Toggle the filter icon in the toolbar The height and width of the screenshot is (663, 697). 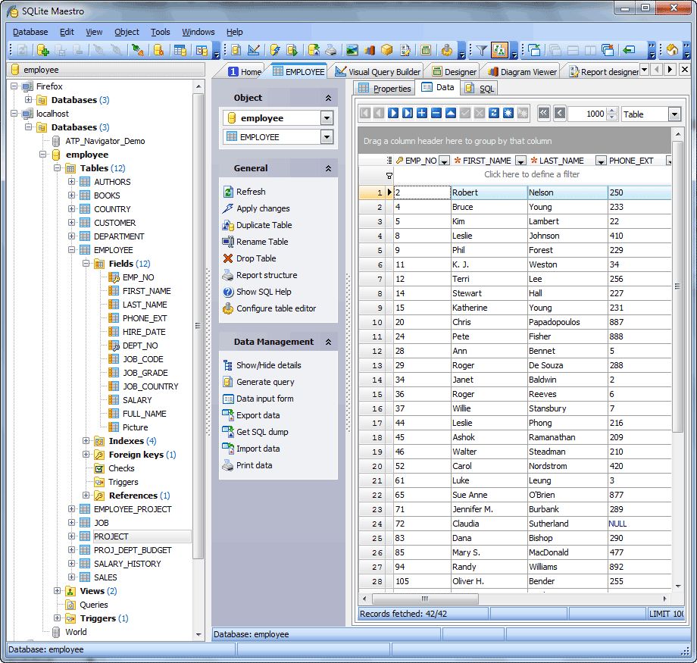[x=482, y=50]
